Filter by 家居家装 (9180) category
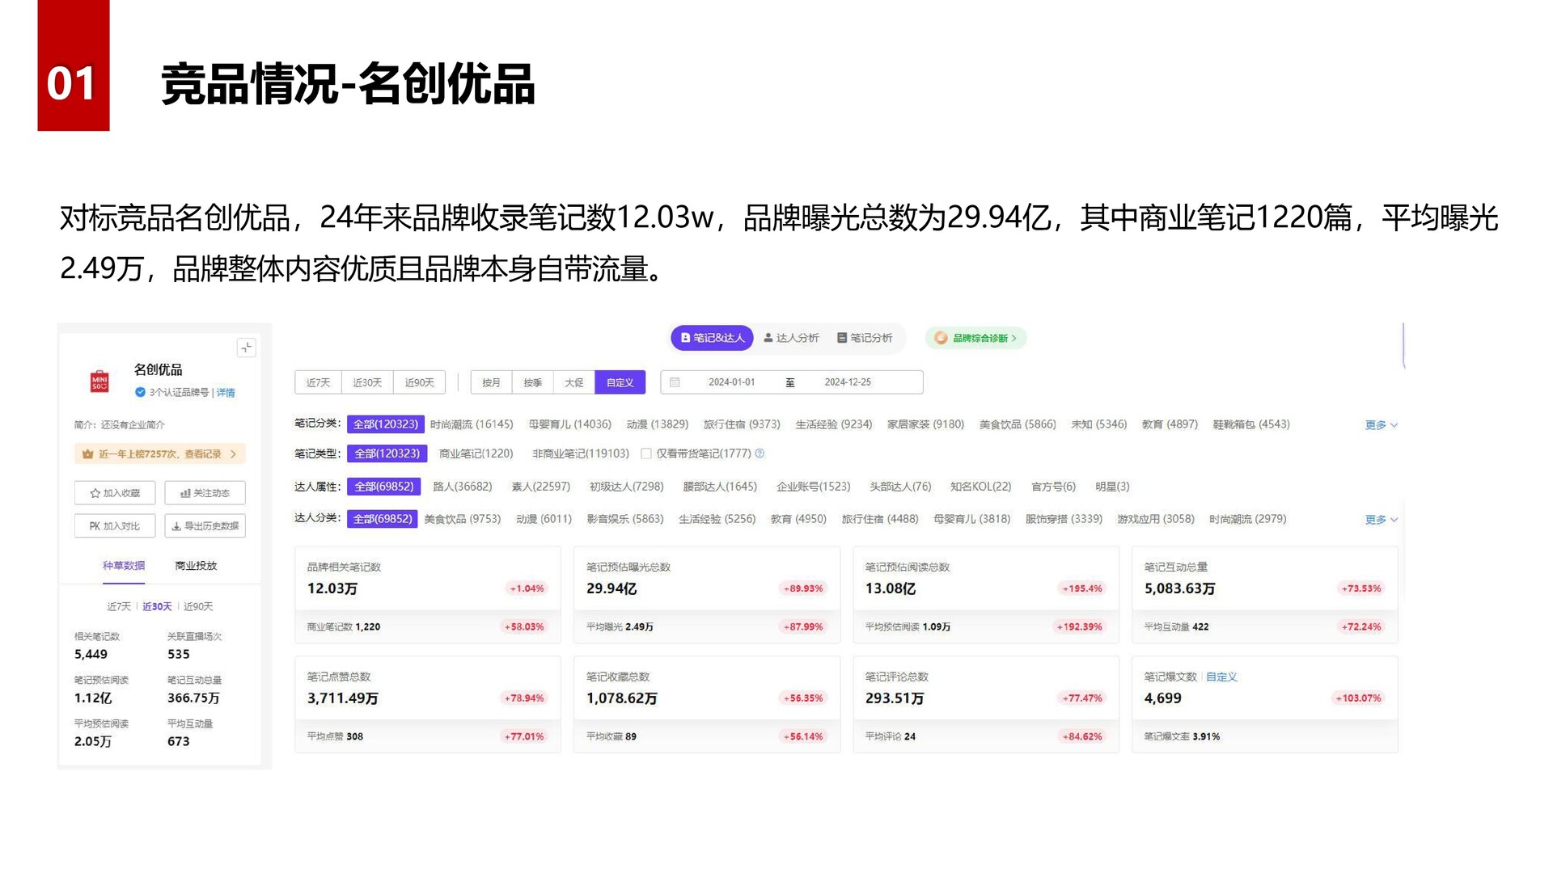1553x873 pixels. 925,424
